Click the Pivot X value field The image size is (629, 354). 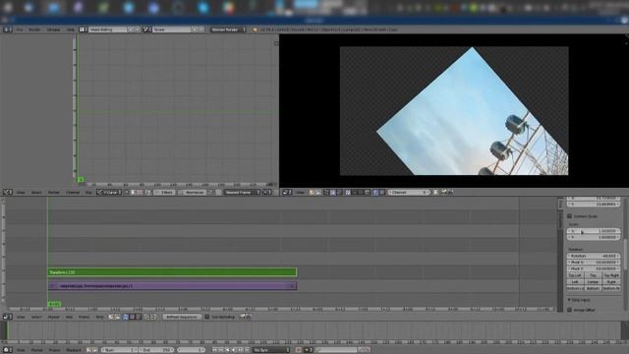click(x=594, y=263)
